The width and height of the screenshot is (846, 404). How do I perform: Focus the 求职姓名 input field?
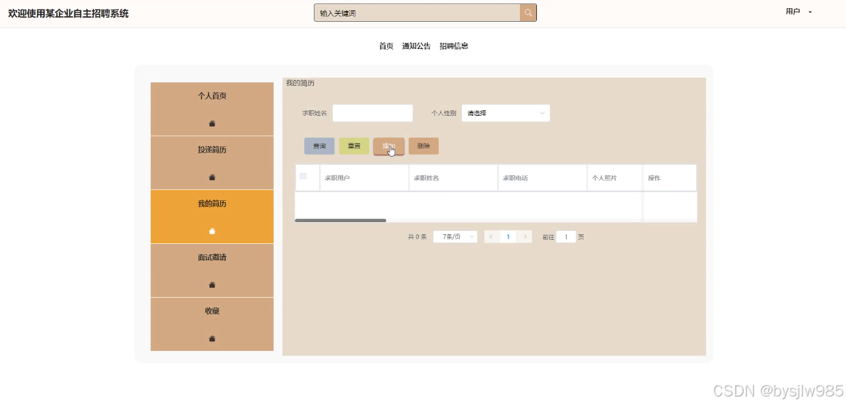point(373,113)
